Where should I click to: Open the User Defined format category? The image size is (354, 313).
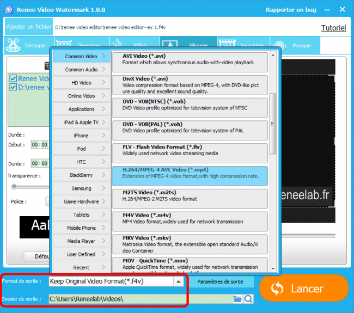point(82,254)
